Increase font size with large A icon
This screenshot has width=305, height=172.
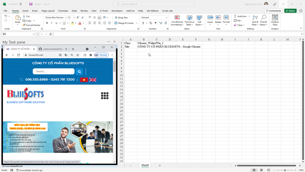click(x=78, y=17)
